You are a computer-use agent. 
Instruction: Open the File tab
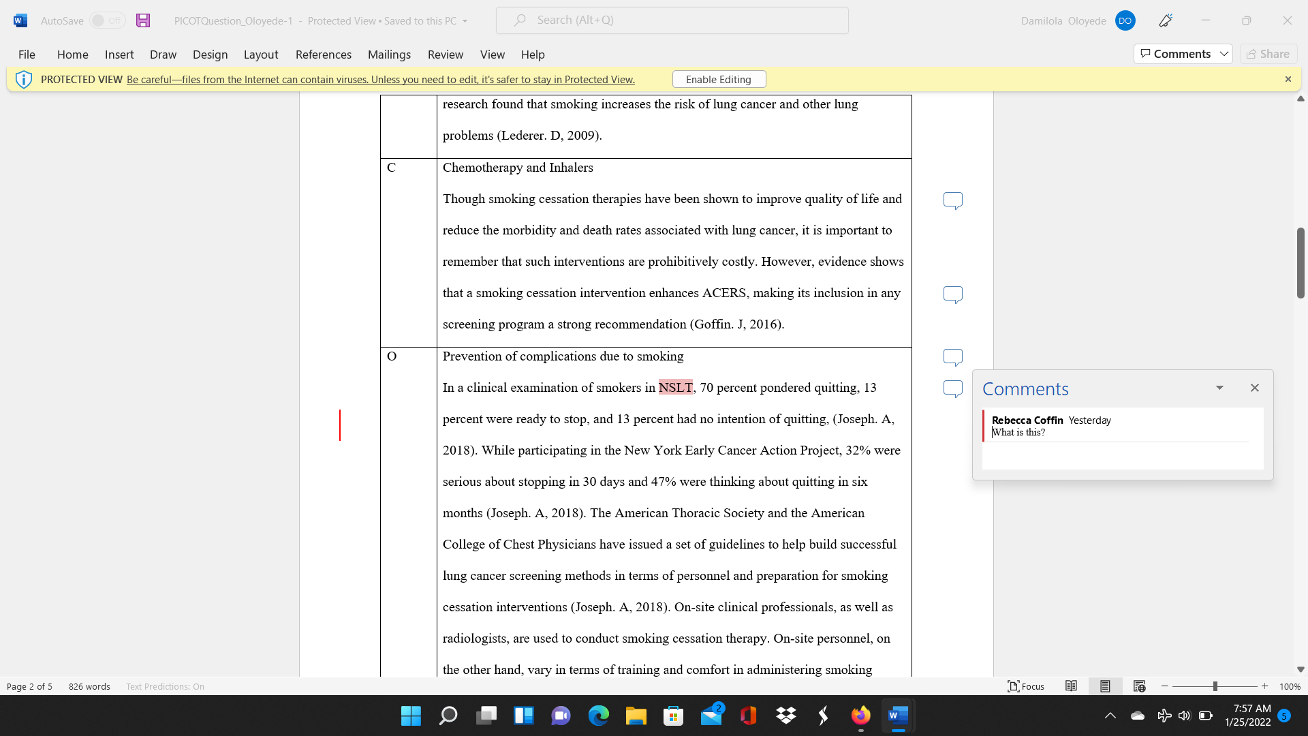[27, 55]
